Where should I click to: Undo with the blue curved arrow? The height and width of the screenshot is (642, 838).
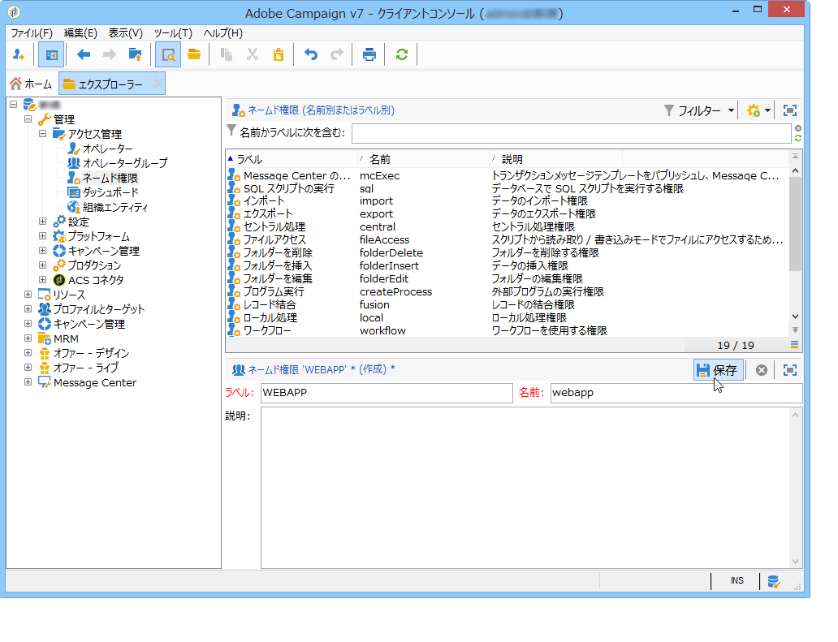311,54
